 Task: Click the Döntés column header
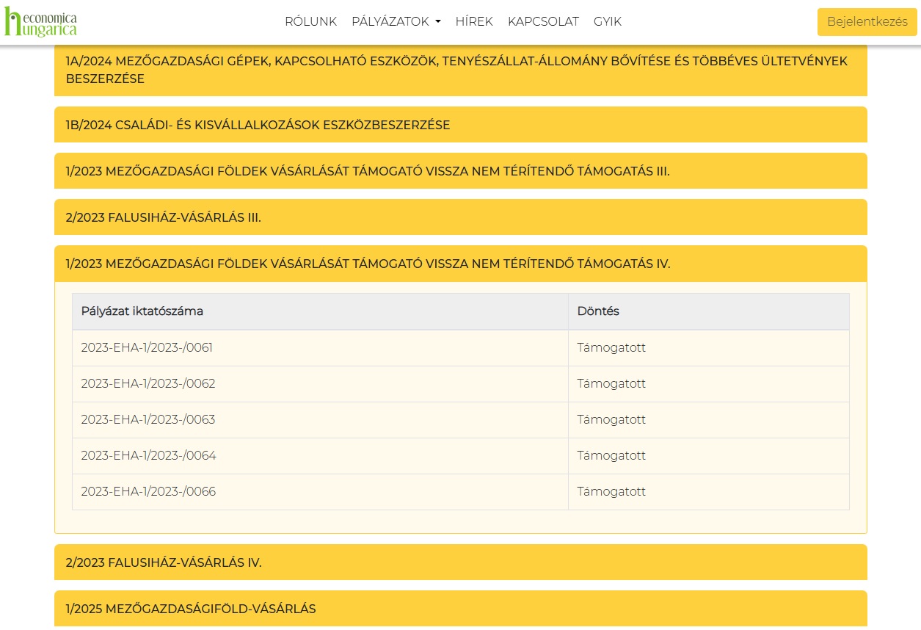(598, 311)
